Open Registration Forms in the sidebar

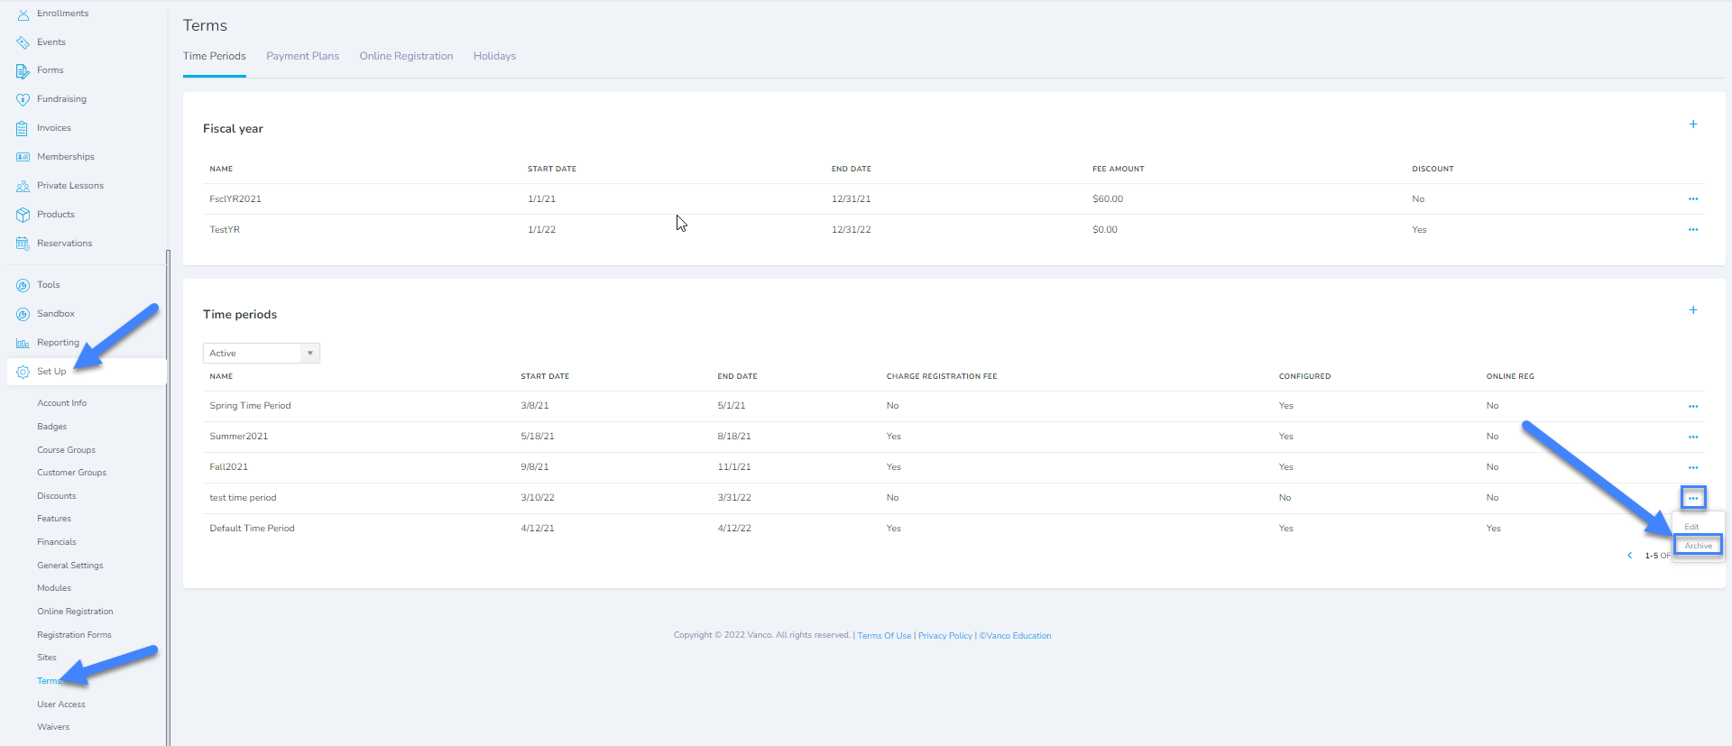tap(74, 635)
